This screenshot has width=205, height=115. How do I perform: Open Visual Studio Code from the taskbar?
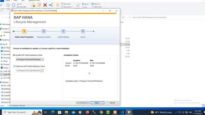point(122,112)
